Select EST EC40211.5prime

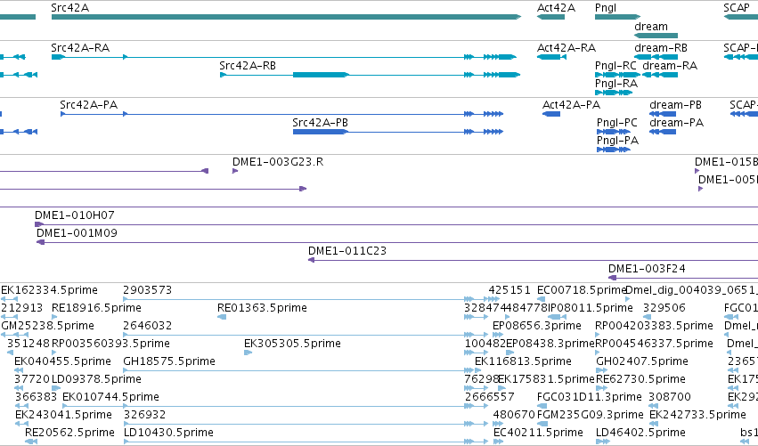(x=538, y=433)
